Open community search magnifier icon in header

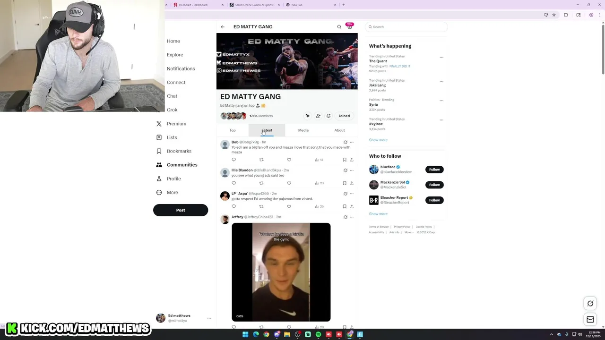339,27
